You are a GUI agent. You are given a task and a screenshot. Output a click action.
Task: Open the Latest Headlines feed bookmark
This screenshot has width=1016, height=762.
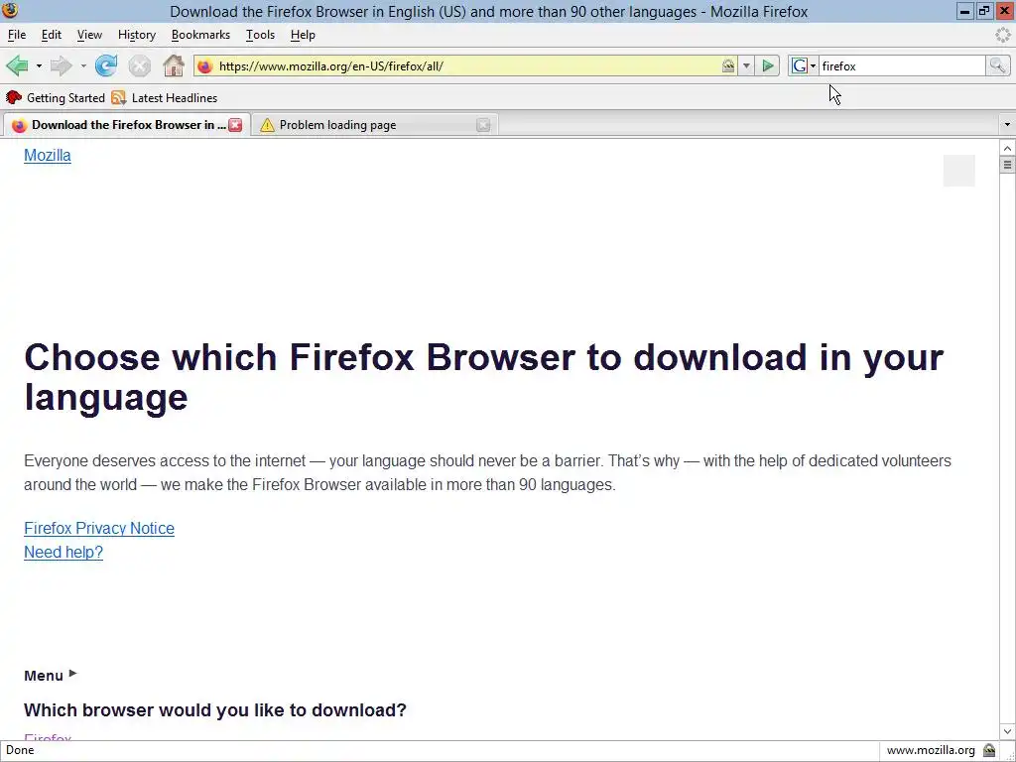(165, 98)
